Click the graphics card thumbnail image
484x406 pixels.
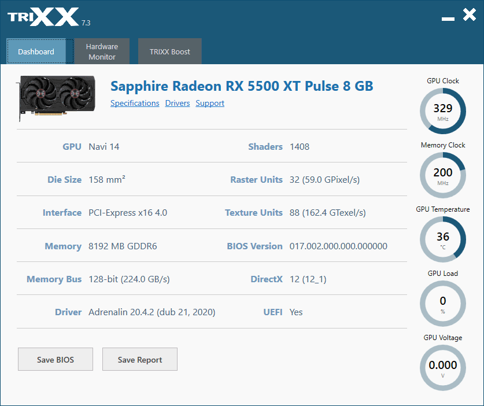[56, 98]
